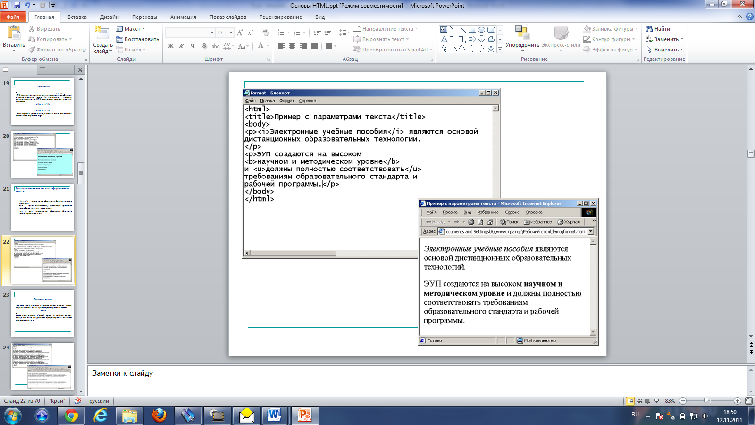Image resolution: width=755 pixels, height=425 pixels.
Task: Click the New Slide (Создать слайд) icon
Action: click(102, 32)
